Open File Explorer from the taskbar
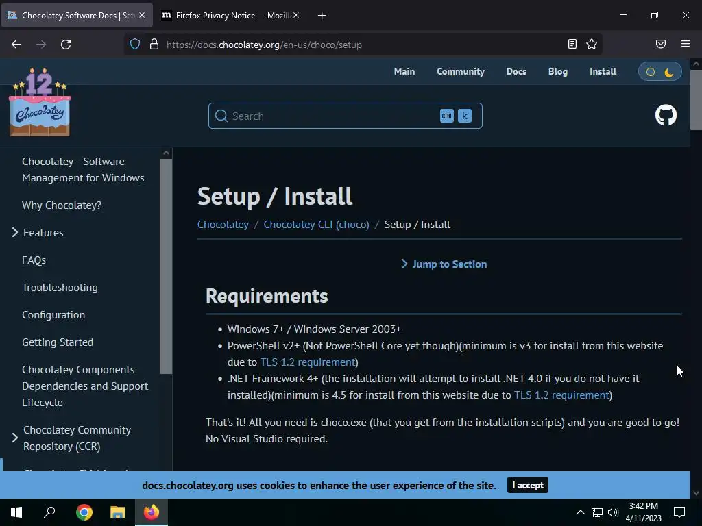 point(118,512)
